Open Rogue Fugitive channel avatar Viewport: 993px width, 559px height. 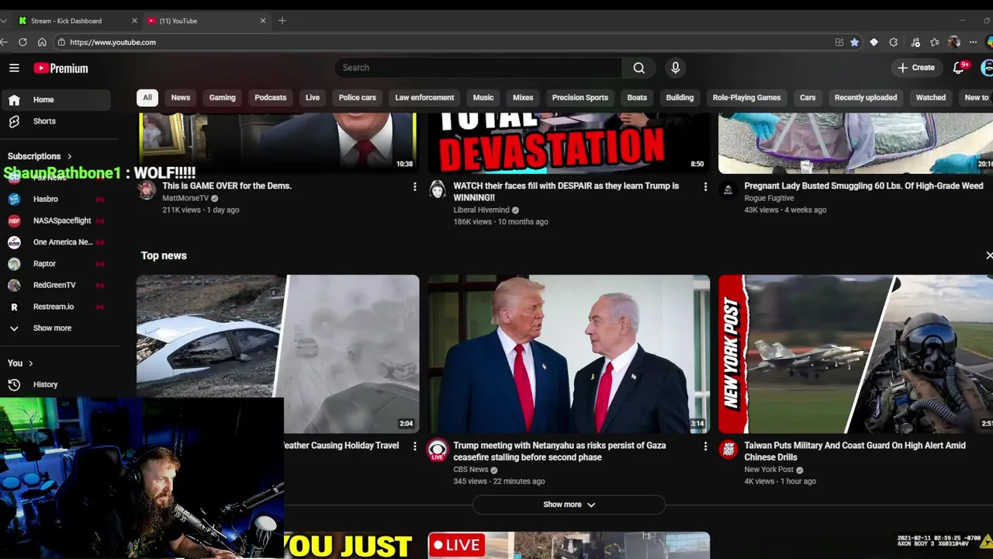pyautogui.click(x=728, y=190)
